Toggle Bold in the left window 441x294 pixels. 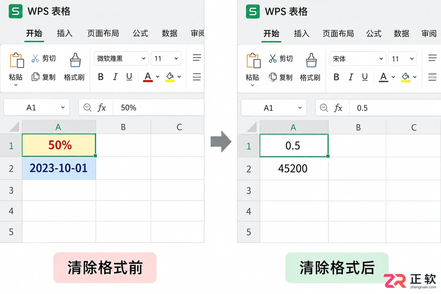tap(100, 77)
